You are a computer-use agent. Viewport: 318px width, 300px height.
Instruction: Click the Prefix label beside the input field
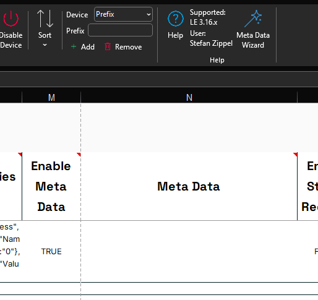tap(75, 31)
